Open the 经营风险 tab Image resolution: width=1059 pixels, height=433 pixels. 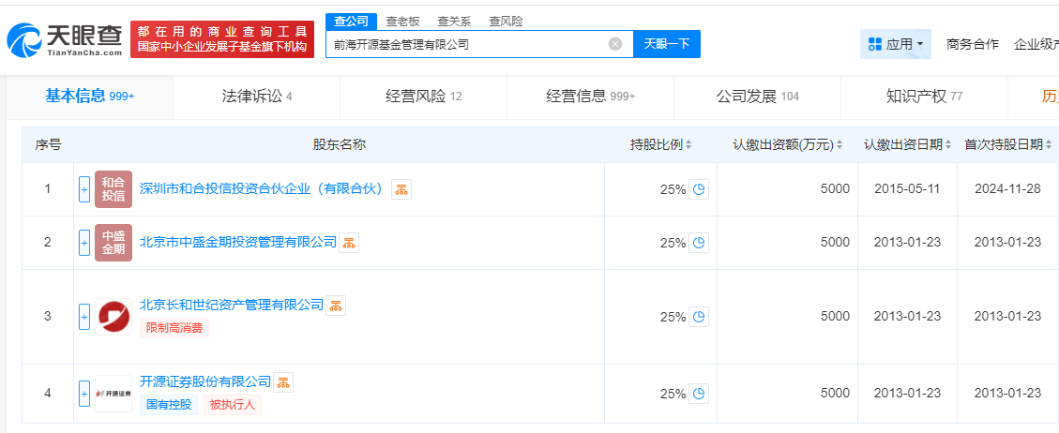tap(423, 97)
